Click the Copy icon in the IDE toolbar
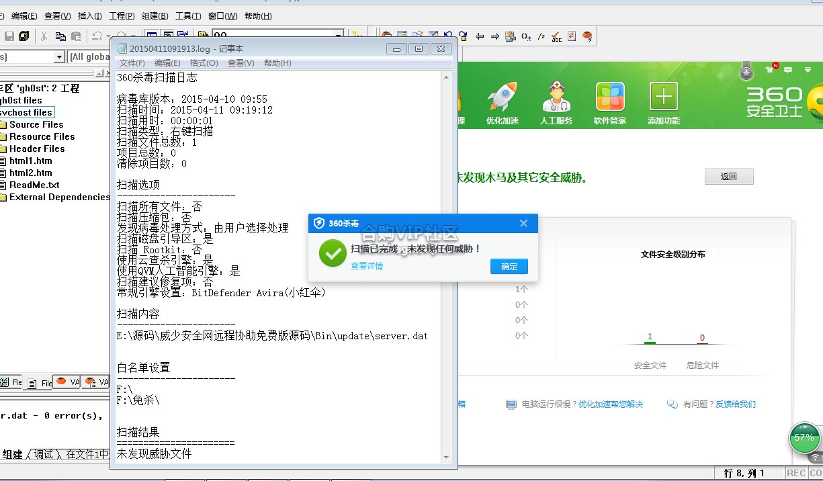This screenshot has width=823, height=481. click(x=60, y=36)
